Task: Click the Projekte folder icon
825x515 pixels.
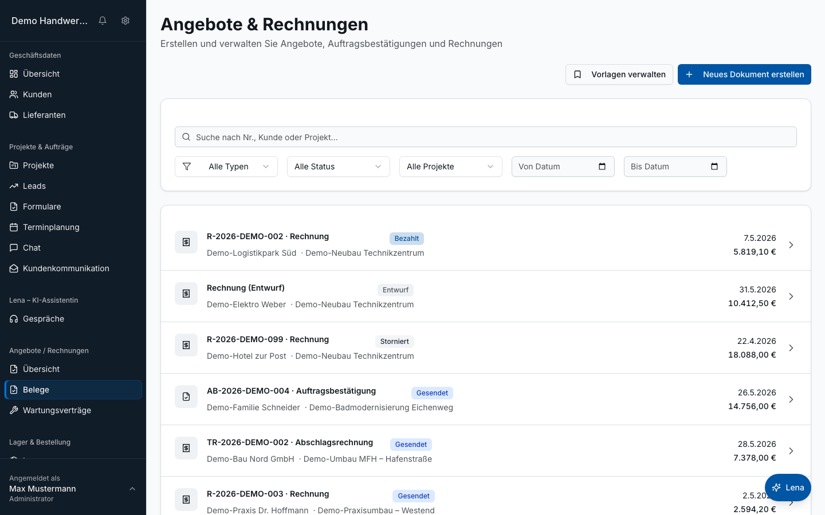Action: [14, 165]
